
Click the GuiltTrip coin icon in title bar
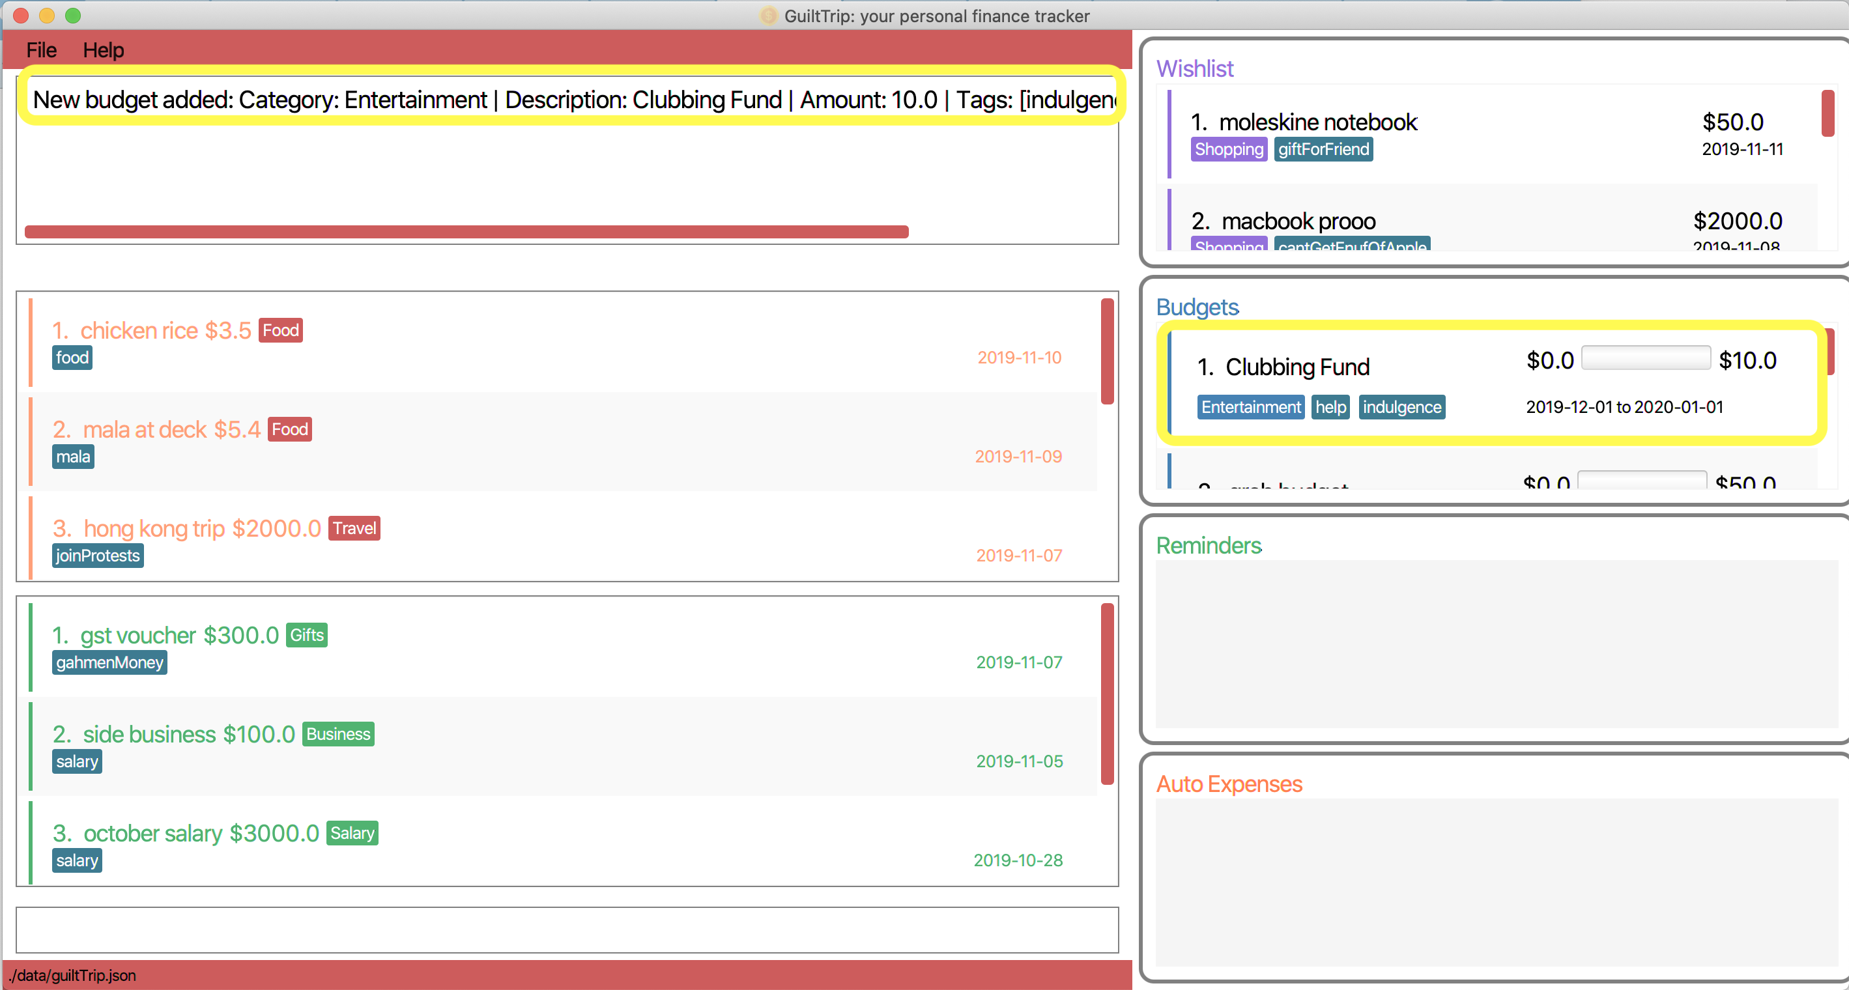point(768,16)
